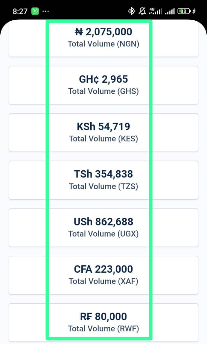Tap the battery level 38 icon
207x344 pixels.
184,11
